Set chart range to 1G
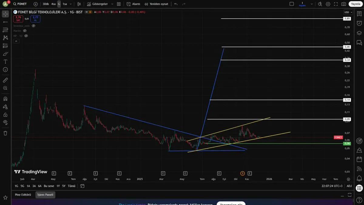The width and height of the screenshot is (364, 205). coord(16,186)
